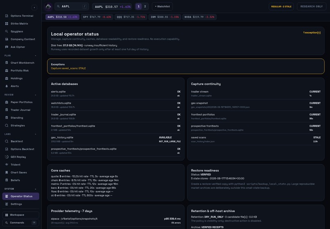Viewport: 330px width, 229px height.
Task: Click the Standing icon
Action: [x=7, y=117]
